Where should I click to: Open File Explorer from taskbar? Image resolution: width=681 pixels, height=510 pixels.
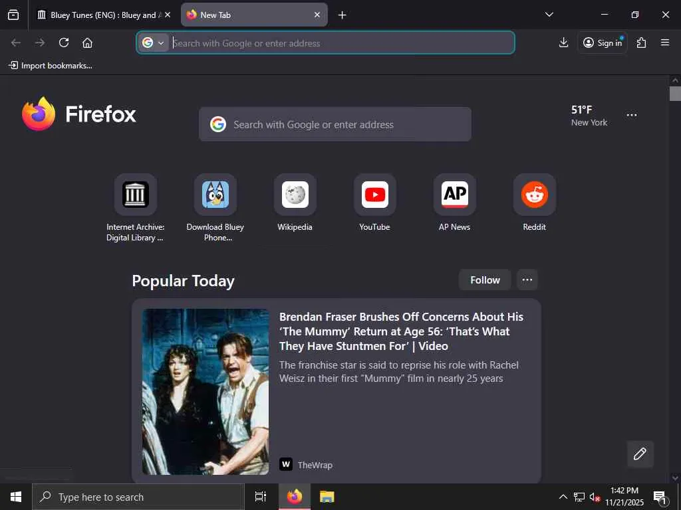click(327, 497)
